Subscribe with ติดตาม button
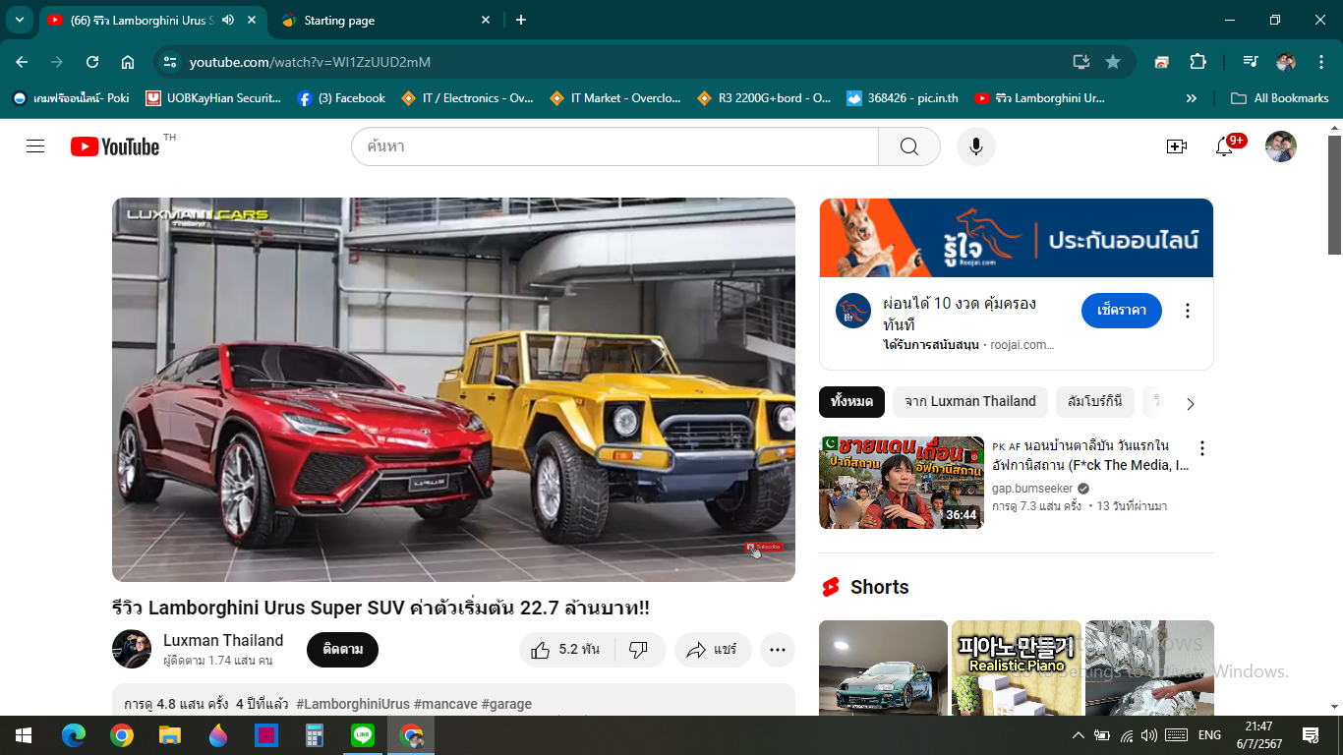Screen dimensions: 1343x755 point(342,650)
